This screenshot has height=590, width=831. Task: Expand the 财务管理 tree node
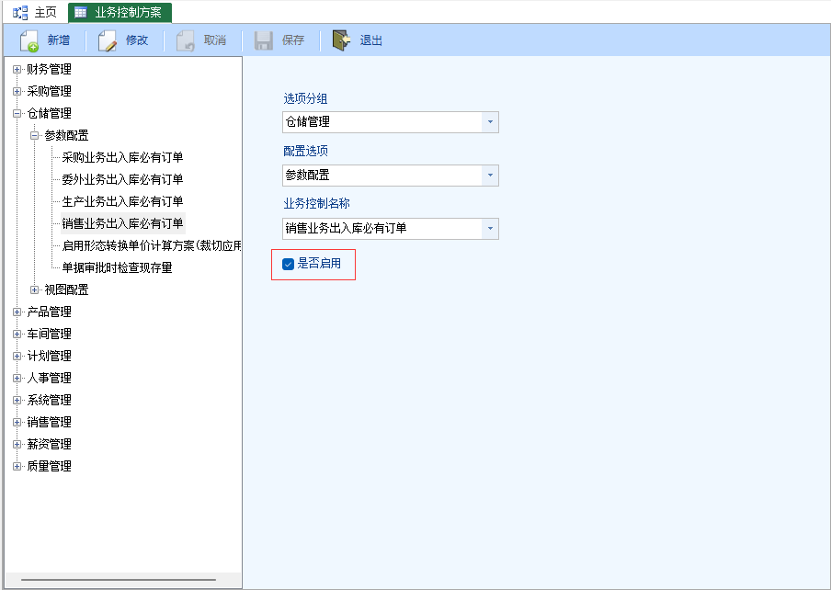pyautogui.click(x=17, y=69)
